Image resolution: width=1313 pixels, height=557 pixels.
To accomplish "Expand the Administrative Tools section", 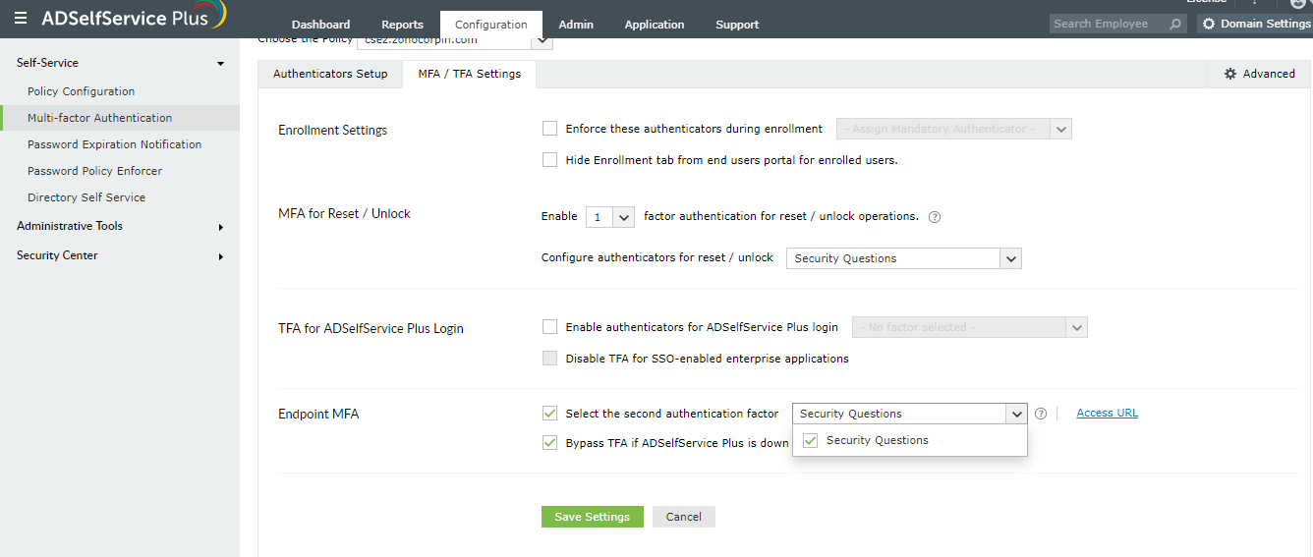I will click(220, 227).
